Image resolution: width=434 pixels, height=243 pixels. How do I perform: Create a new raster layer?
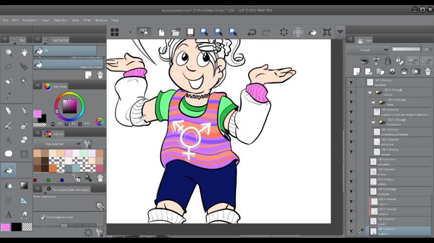[x=356, y=72]
